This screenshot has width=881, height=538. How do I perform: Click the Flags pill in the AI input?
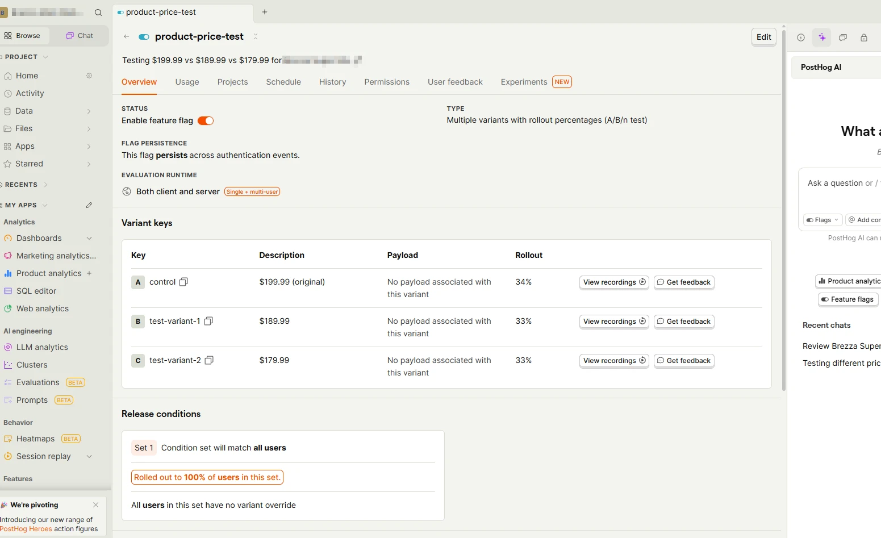[822, 220]
